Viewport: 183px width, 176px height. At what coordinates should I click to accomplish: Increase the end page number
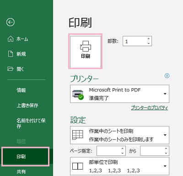click(166, 149)
